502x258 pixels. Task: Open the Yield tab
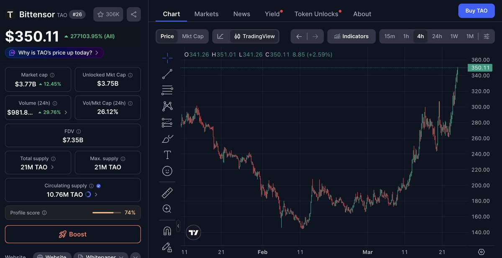point(272,14)
